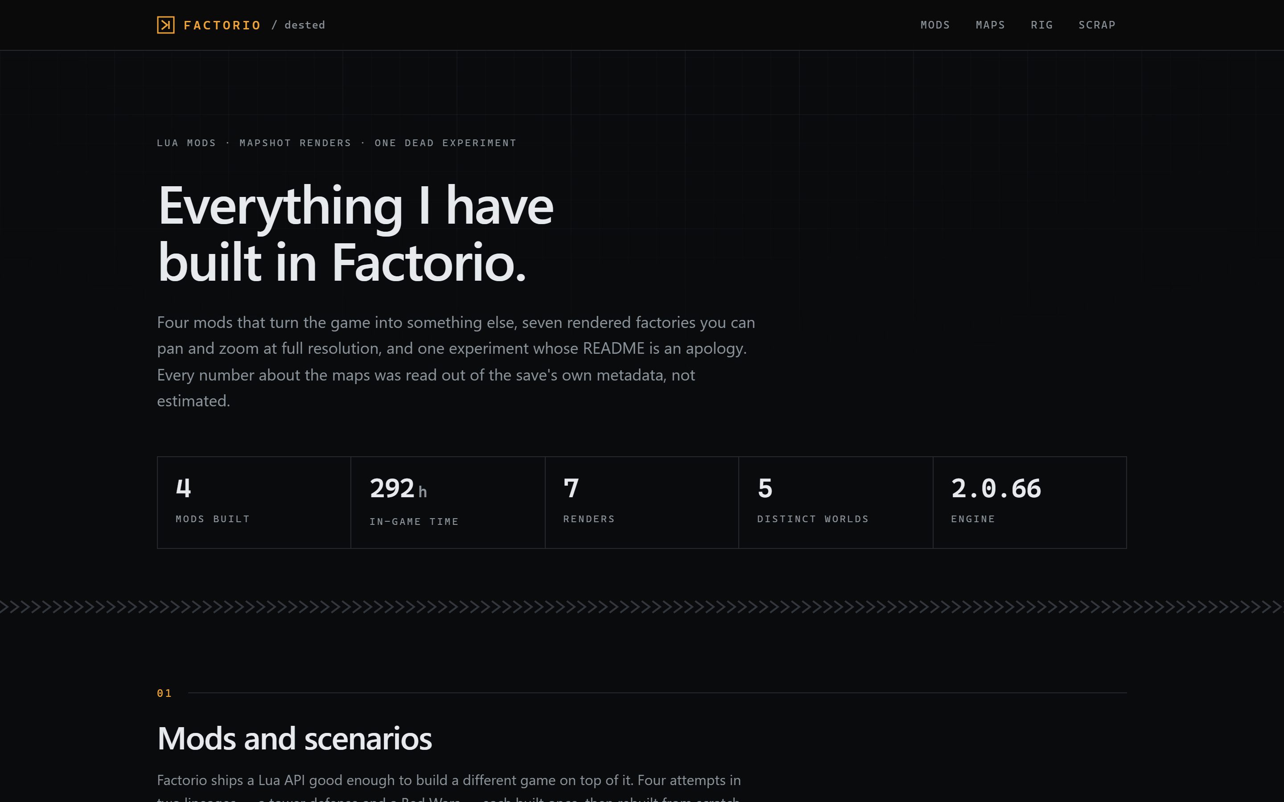Click the 'RENDERS' stat label
1284x802 pixels.
pyautogui.click(x=589, y=519)
